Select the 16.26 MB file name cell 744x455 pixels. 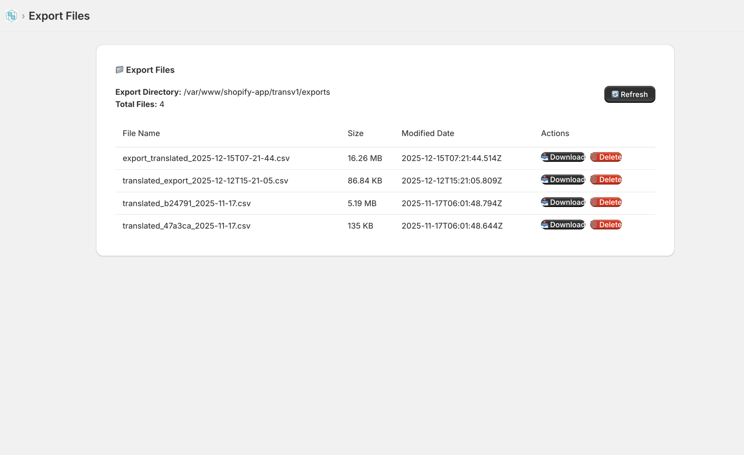(x=206, y=158)
